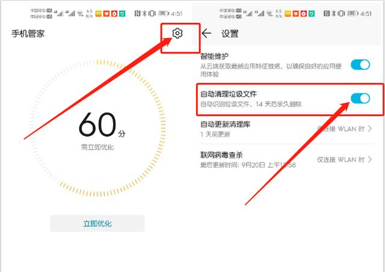Viewport: 385px width, 272px height.
Task: Open 联网病毒查杀 options via its chevron
Action: pyautogui.click(x=370, y=159)
